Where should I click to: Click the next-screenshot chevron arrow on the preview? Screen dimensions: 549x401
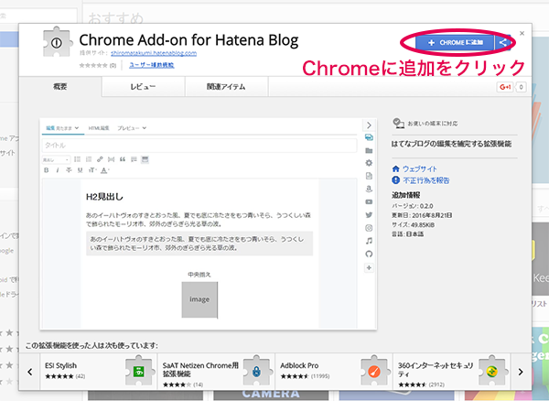click(369, 125)
